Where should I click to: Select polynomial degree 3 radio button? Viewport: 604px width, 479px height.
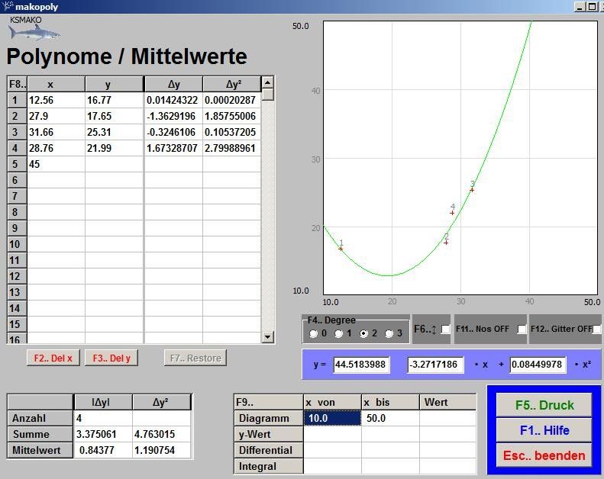pyautogui.click(x=389, y=333)
